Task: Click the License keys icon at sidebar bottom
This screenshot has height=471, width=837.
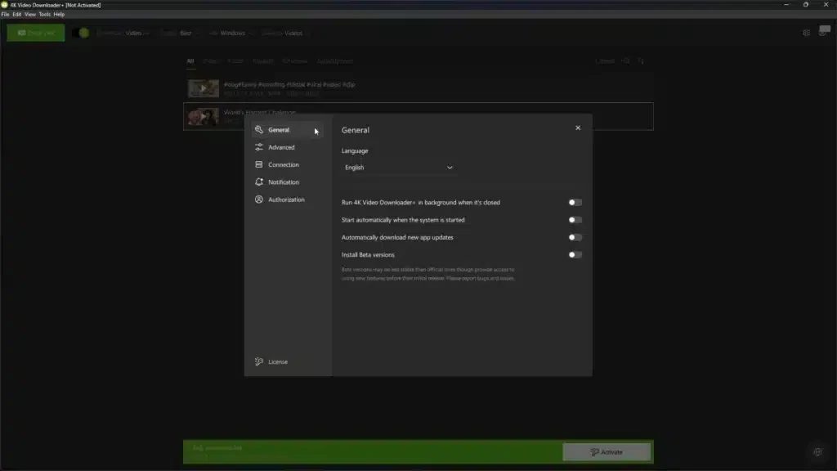Action: pyautogui.click(x=259, y=361)
